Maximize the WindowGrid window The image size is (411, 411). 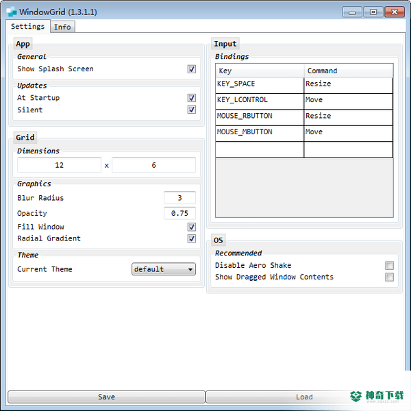tap(373, 12)
